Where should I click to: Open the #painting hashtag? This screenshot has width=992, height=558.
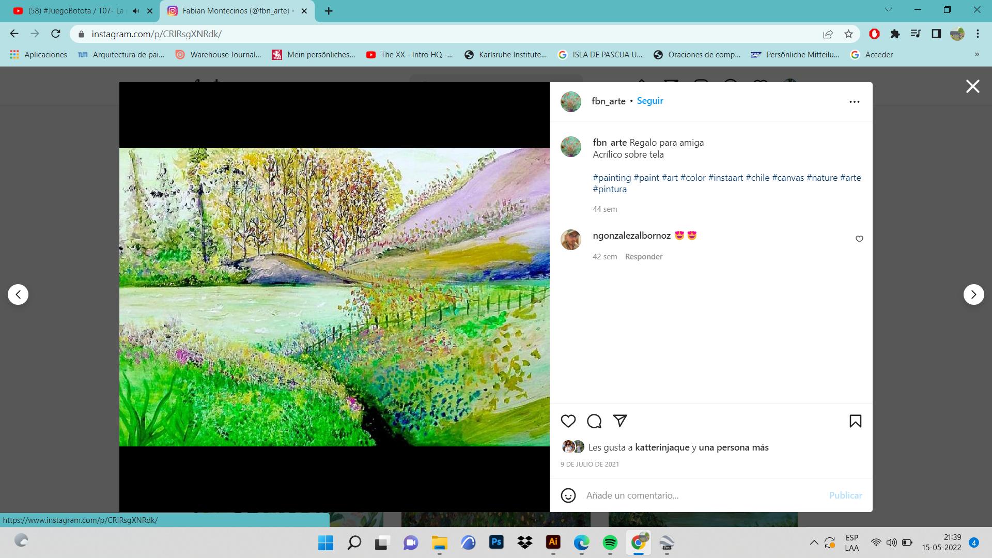click(612, 178)
